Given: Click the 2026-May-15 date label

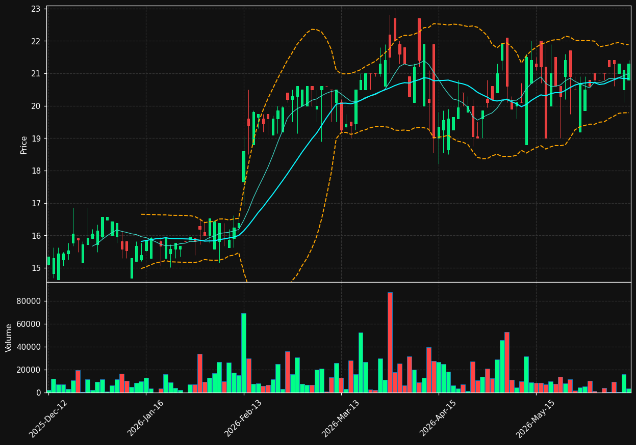Looking at the screenshot, I should pos(536,419).
